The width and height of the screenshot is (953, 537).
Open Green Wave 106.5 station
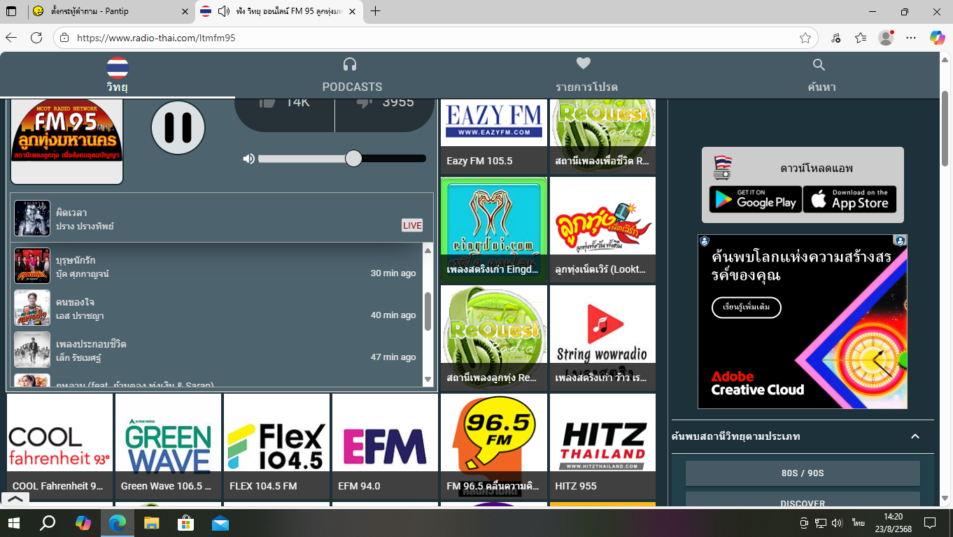pos(168,446)
